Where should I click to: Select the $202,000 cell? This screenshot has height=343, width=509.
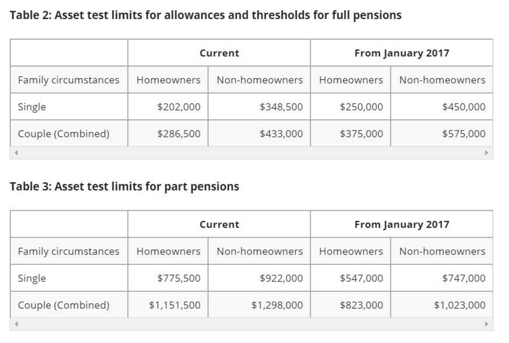click(x=179, y=107)
